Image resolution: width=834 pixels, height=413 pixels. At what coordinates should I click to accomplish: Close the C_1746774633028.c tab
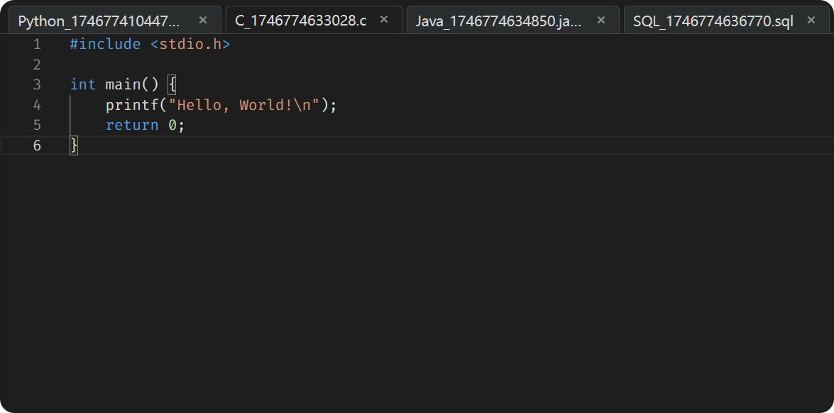tap(384, 20)
